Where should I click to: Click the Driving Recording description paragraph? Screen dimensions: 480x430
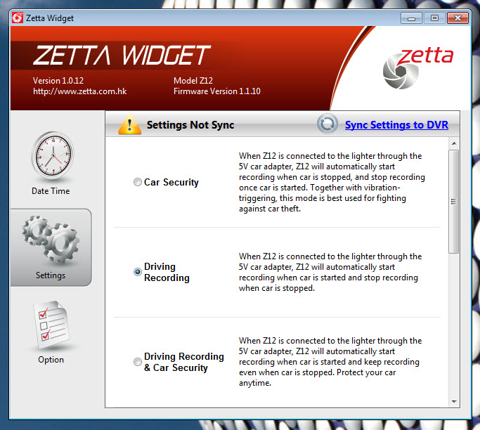pos(330,272)
